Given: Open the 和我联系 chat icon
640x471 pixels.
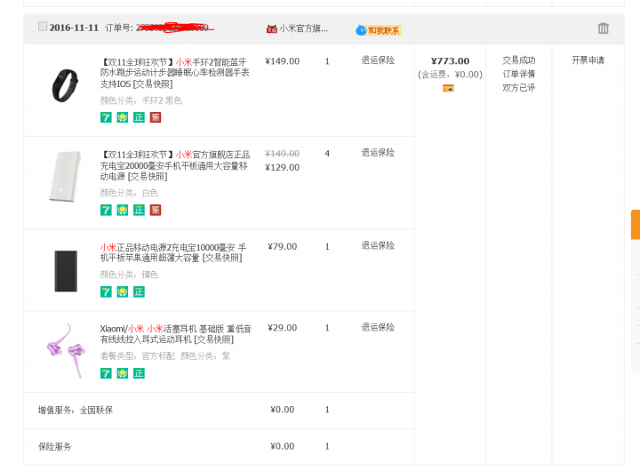Looking at the screenshot, I should (x=379, y=30).
